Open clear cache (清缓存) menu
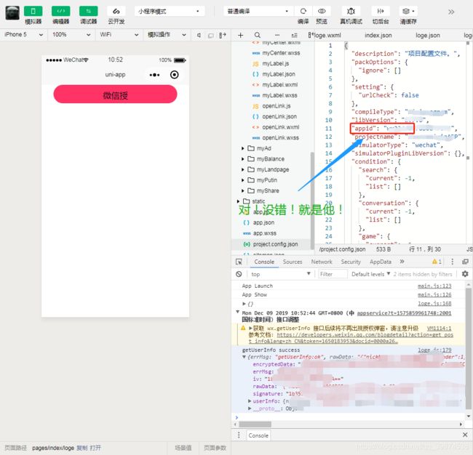 408,12
